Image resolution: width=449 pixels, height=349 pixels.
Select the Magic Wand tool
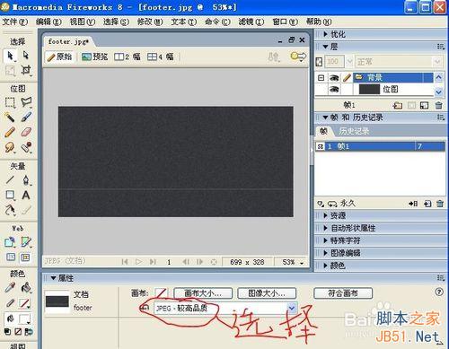pos(10,117)
